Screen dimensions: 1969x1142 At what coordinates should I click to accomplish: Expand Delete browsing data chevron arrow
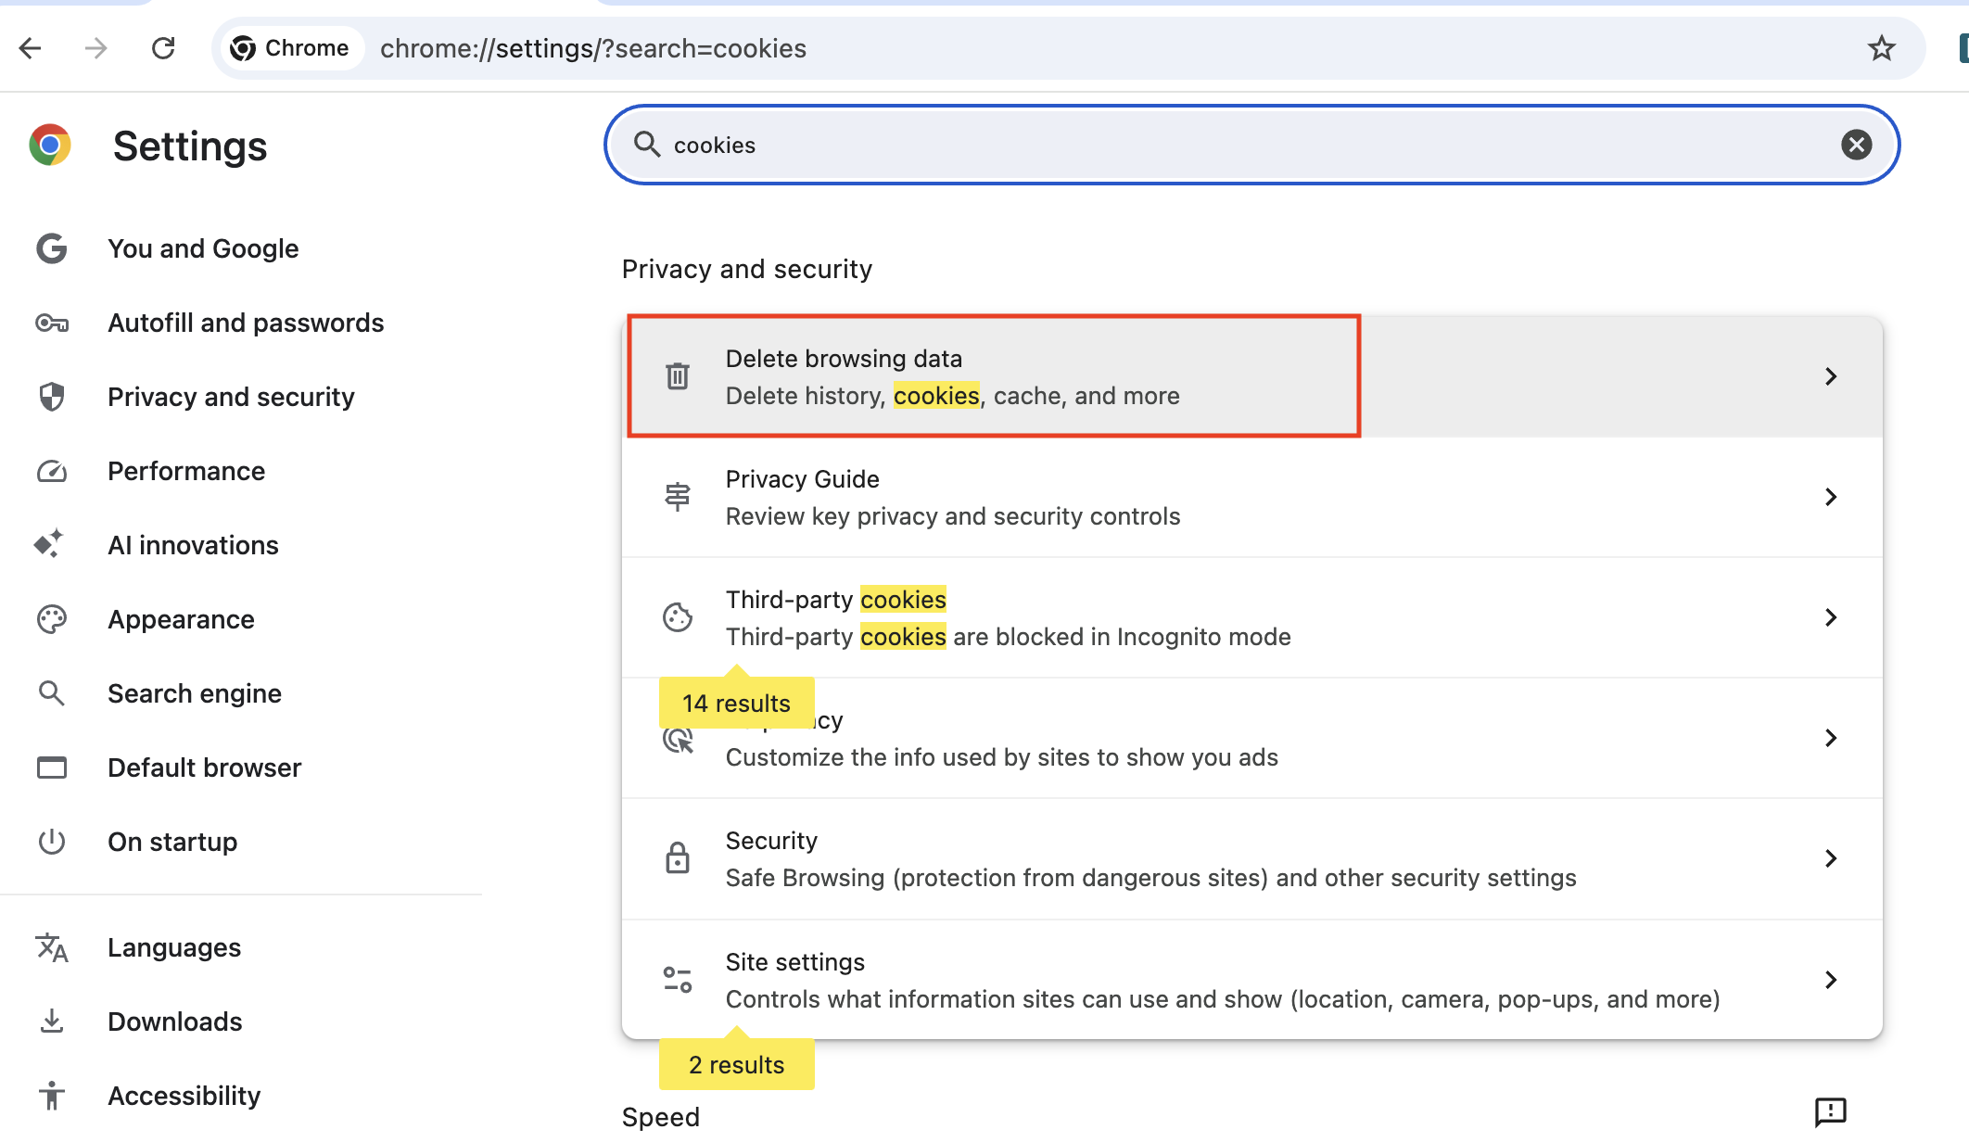1830,376
